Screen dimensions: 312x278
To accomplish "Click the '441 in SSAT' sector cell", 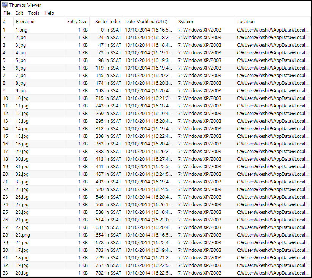I will click(x=108, y=166).
